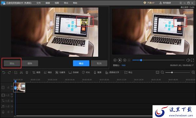
Task: Stop preview playback
Action: 129,60
